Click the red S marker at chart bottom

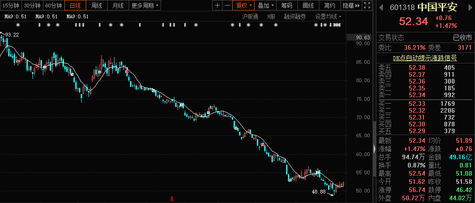pos(172,199)
